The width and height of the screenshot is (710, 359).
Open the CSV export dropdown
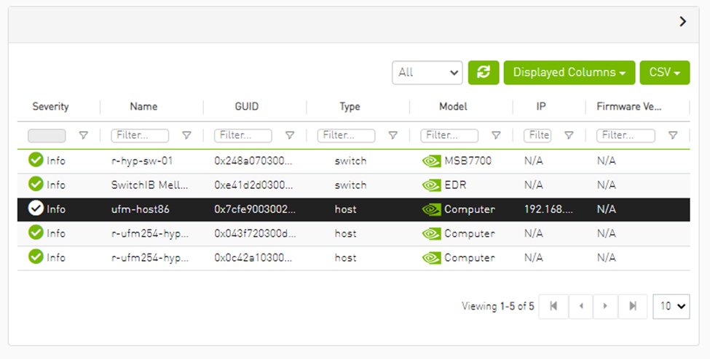click(664, 73)
